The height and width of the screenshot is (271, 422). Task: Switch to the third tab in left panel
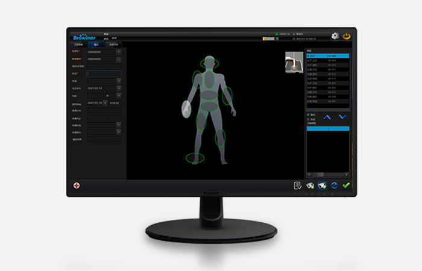113,45
